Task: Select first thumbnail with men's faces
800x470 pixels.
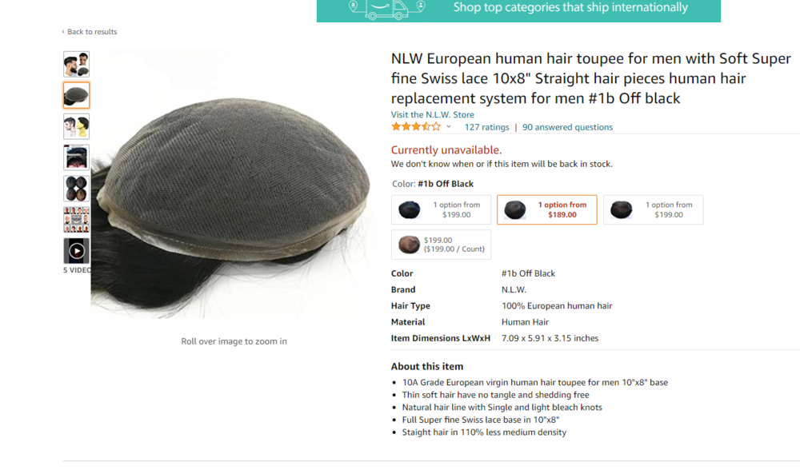Action: point(76,64)
